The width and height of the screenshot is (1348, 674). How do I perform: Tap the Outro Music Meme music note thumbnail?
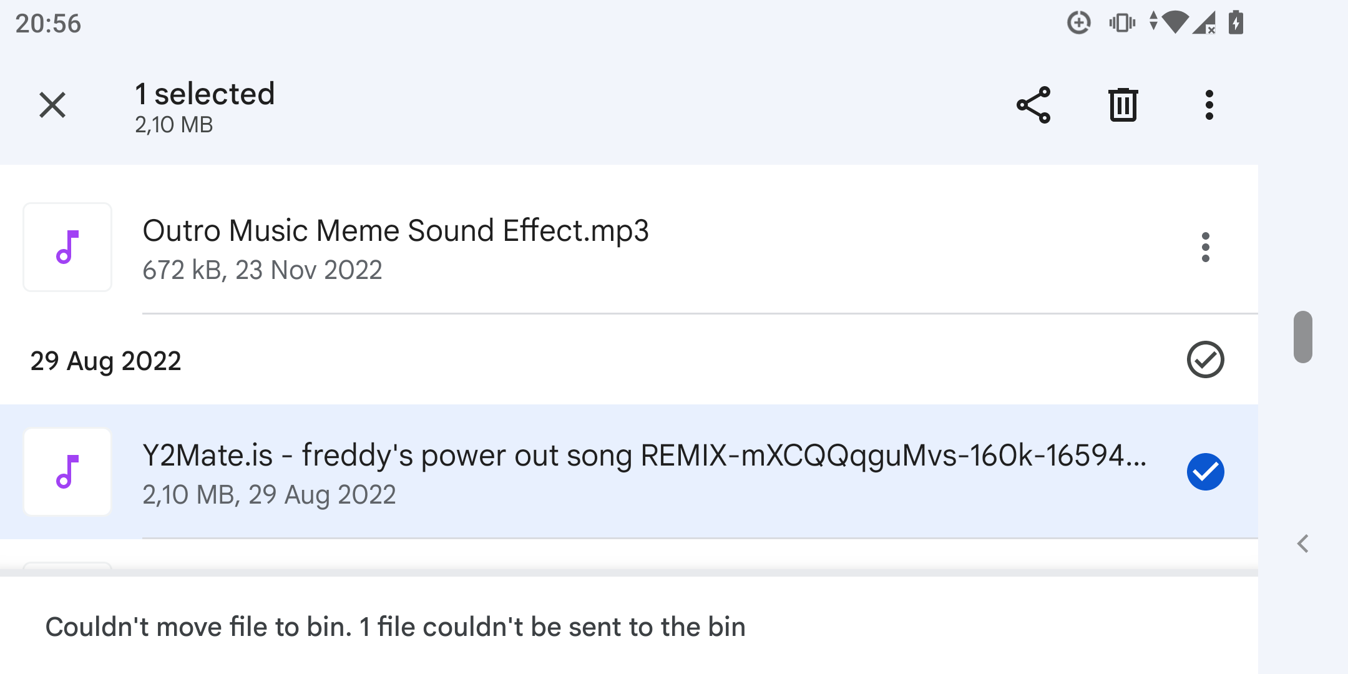(x=67, y=247)
